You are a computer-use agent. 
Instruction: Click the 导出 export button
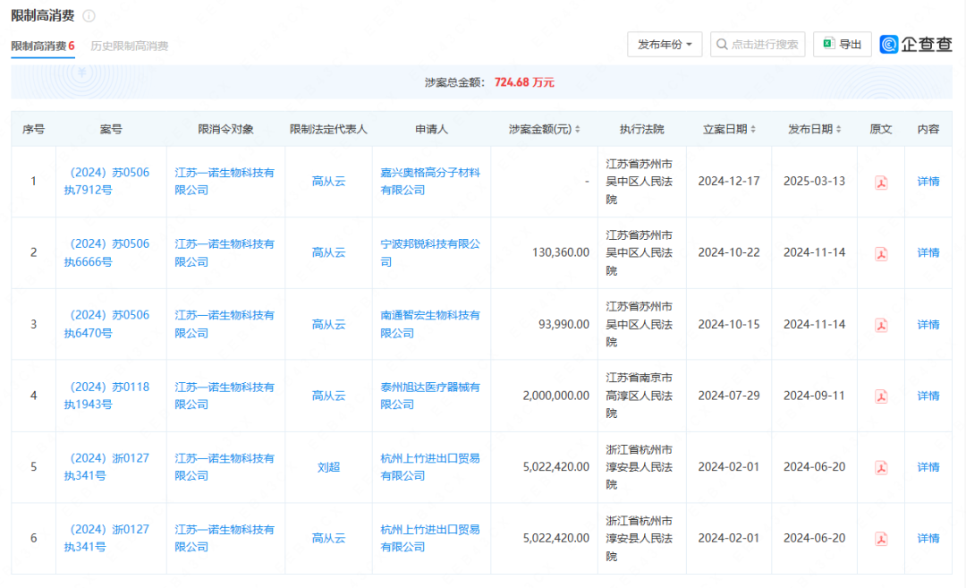pos(842,44)
